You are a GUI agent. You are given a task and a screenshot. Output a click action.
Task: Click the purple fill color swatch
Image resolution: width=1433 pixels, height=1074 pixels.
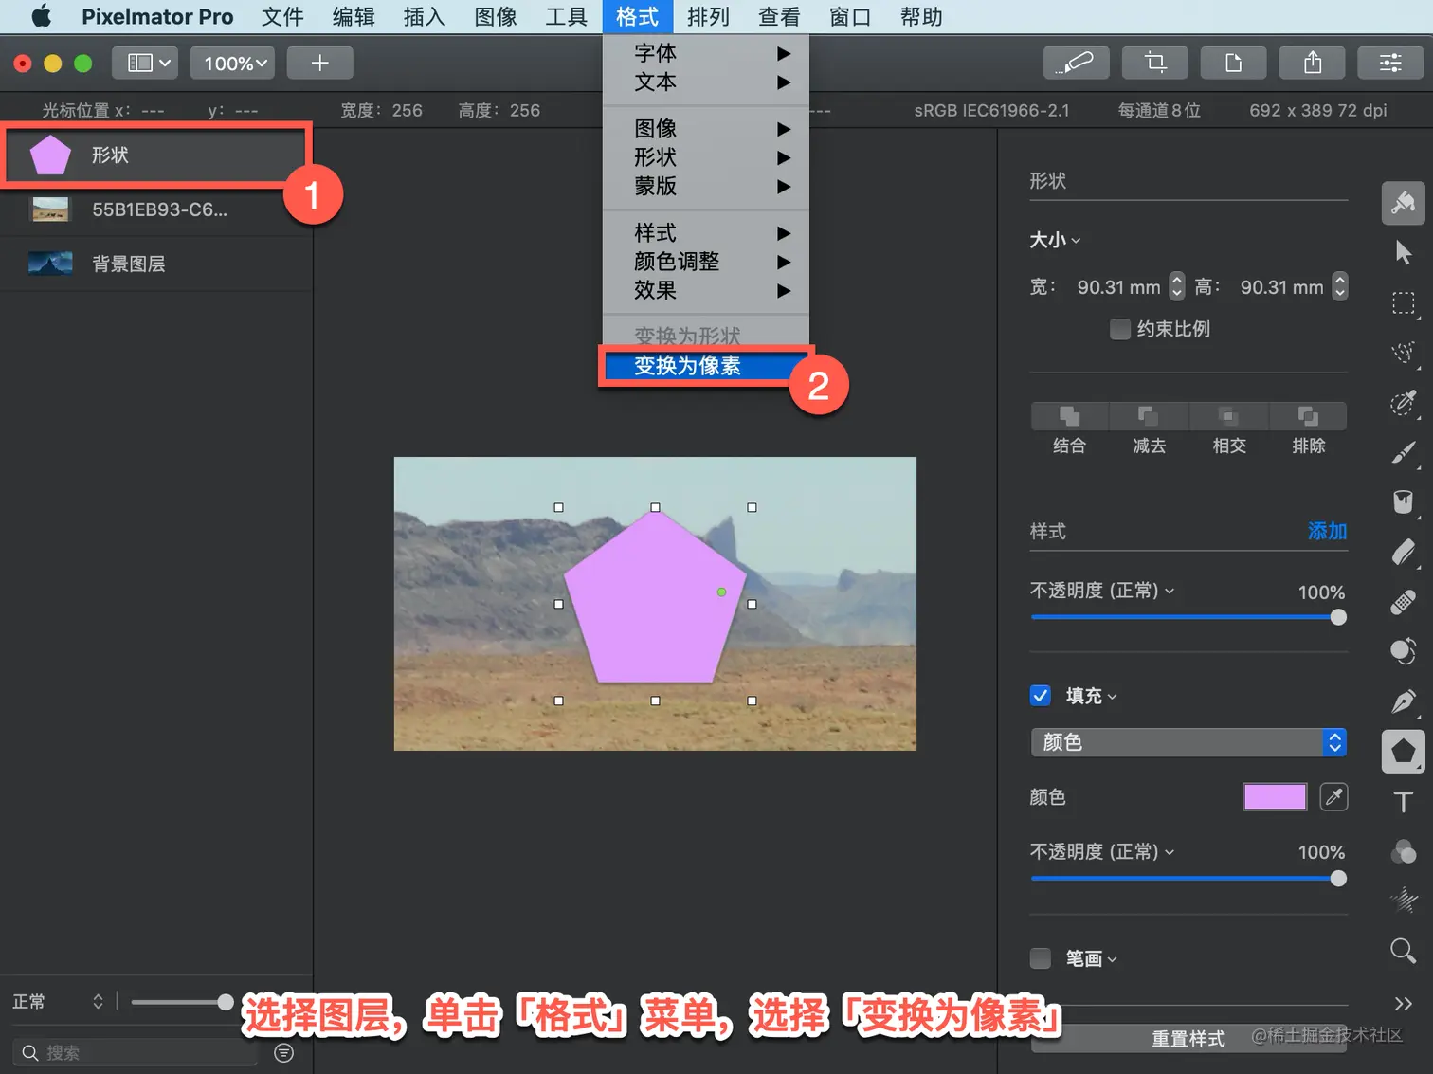1275,797
